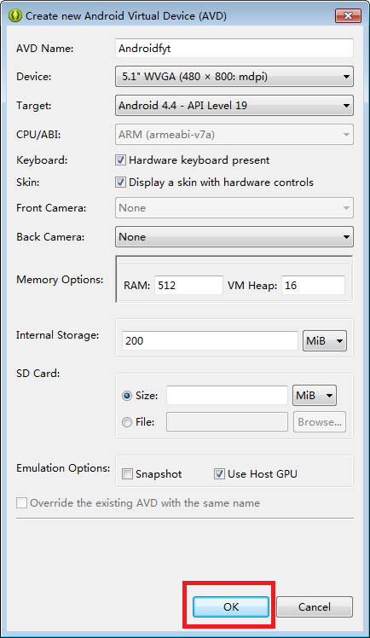The width and height of the screenshot is (370, 638).
Task: Click the RAM value field
Action: click(x=188, y=285)
